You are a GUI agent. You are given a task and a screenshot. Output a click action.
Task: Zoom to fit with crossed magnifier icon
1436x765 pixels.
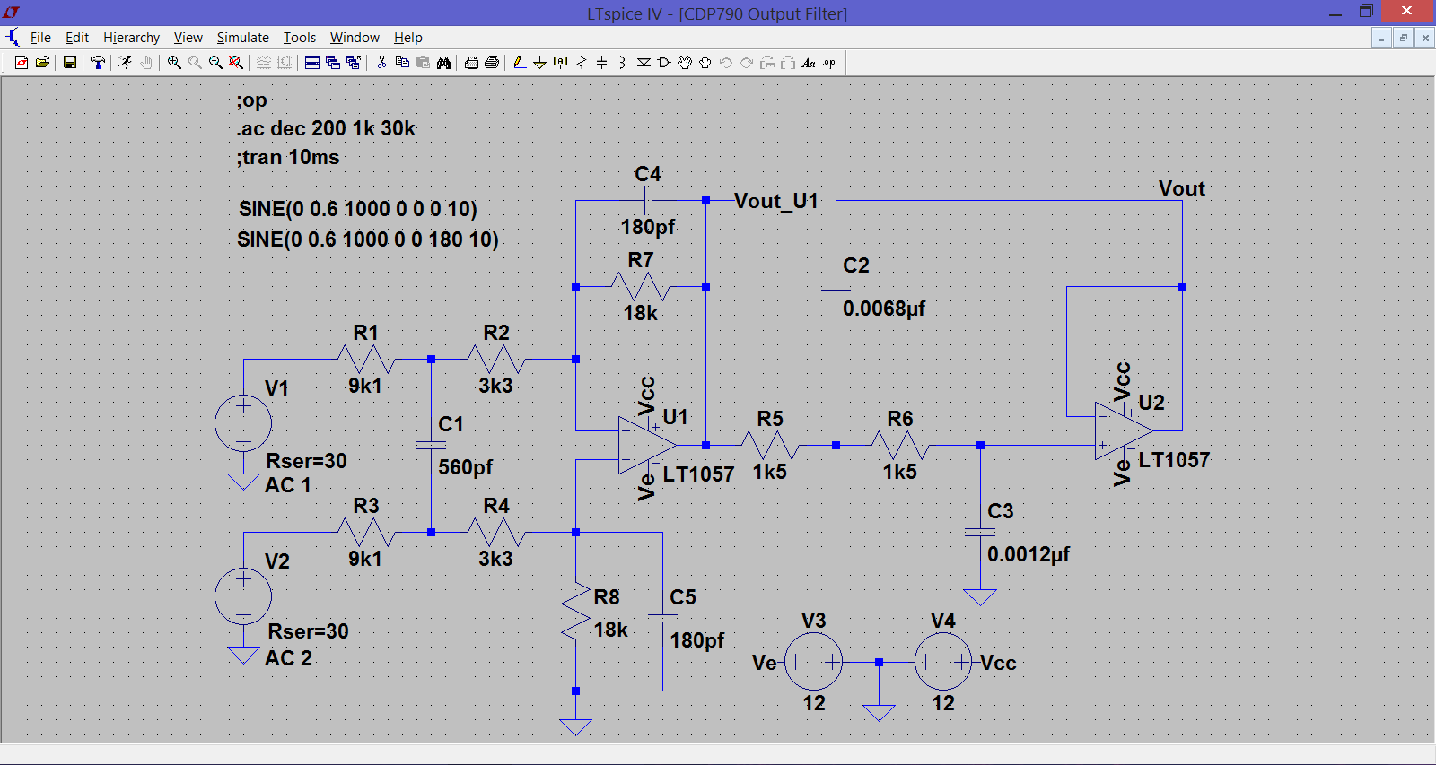coord(235,63)
